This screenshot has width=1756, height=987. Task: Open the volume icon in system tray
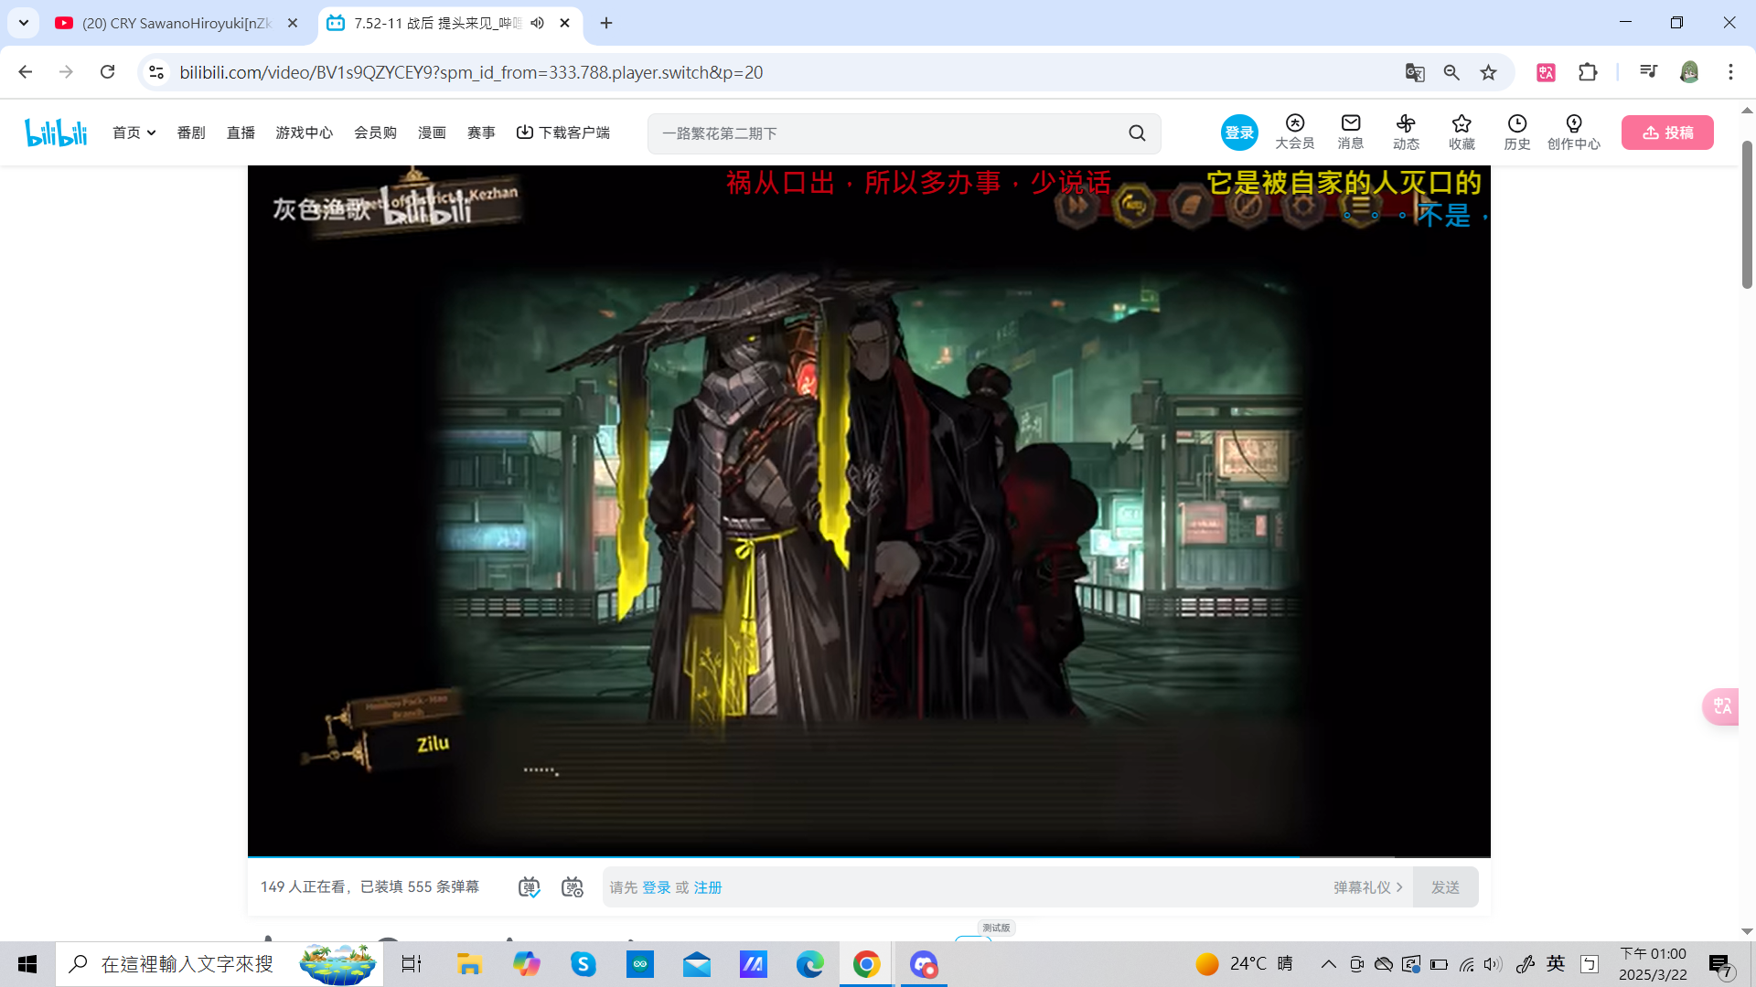click(x=1494, y=964)
